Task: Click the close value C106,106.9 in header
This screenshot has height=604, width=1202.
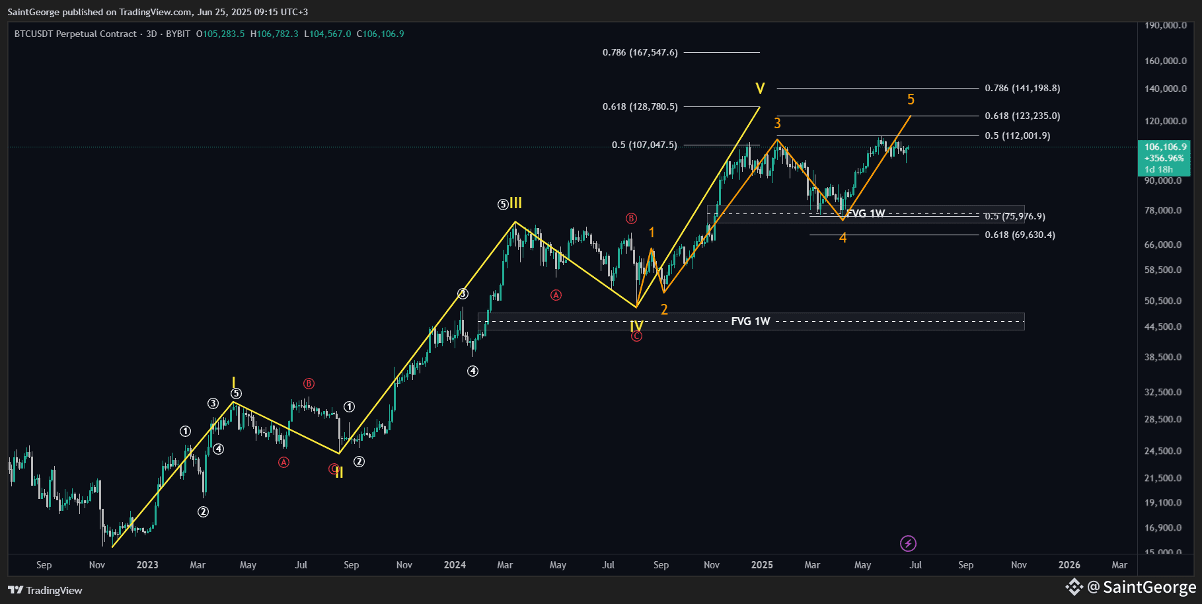Action: click(381, 34)
